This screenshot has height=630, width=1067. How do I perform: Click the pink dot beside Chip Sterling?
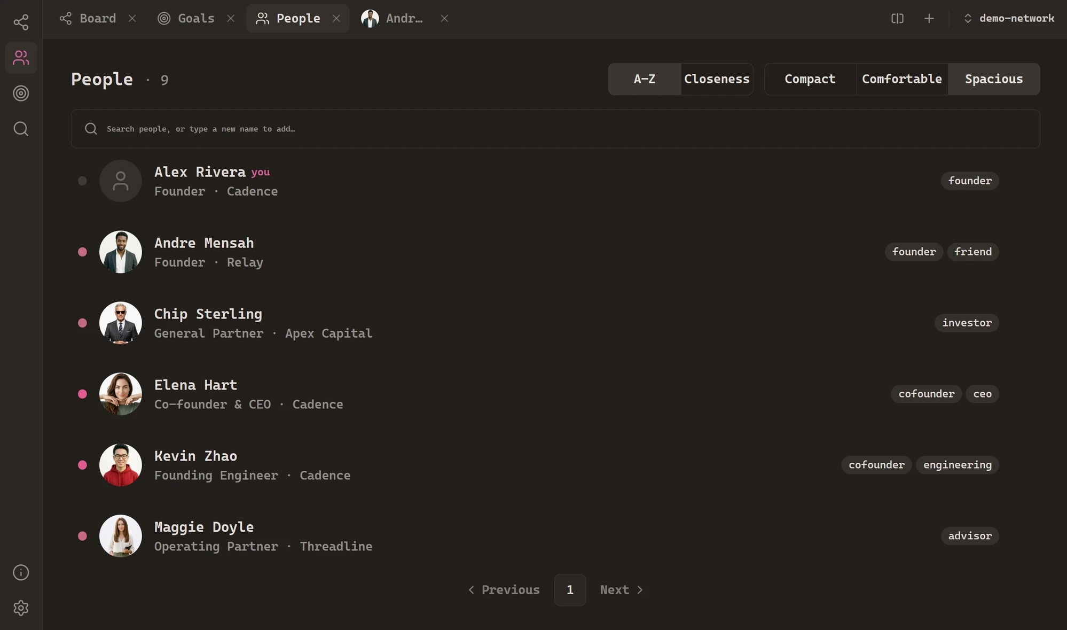click(82, 323)
